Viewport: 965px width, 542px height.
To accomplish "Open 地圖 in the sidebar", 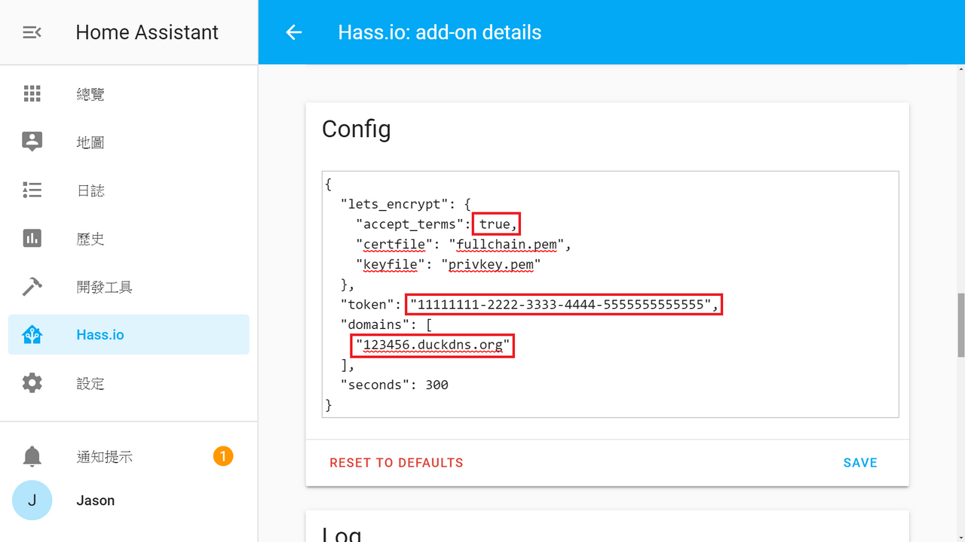I will [x=129, y=142].
